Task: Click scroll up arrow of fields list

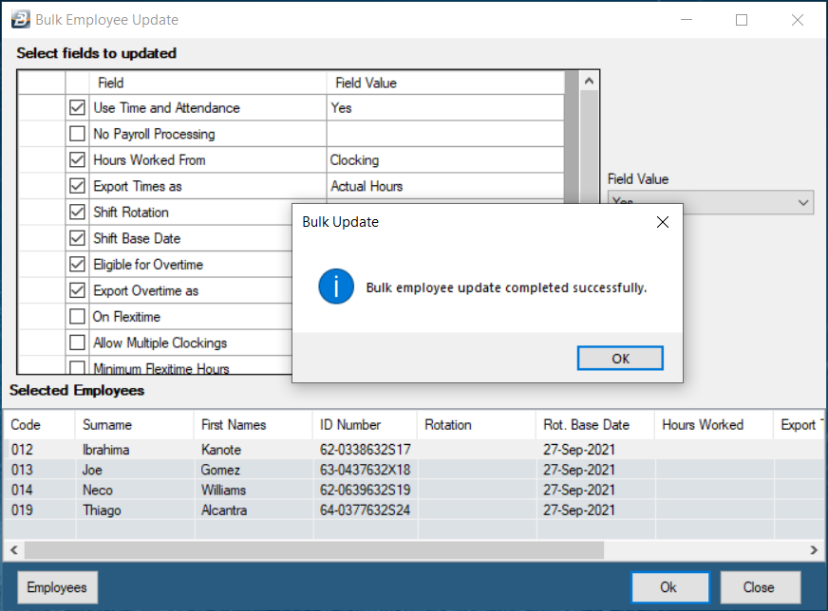Action: click(x=590, y=82)
